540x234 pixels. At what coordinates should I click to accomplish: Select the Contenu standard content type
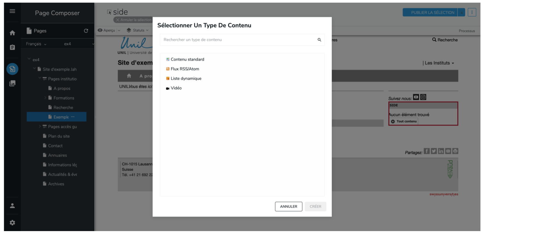point(187,59)
